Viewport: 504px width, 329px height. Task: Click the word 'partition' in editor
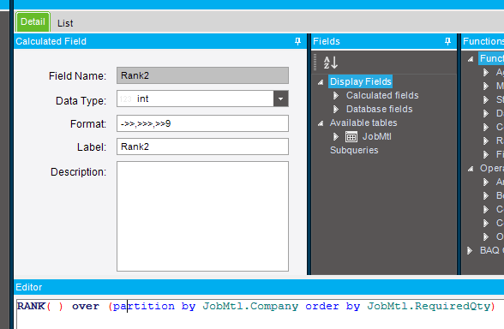(x=144, y=306)
